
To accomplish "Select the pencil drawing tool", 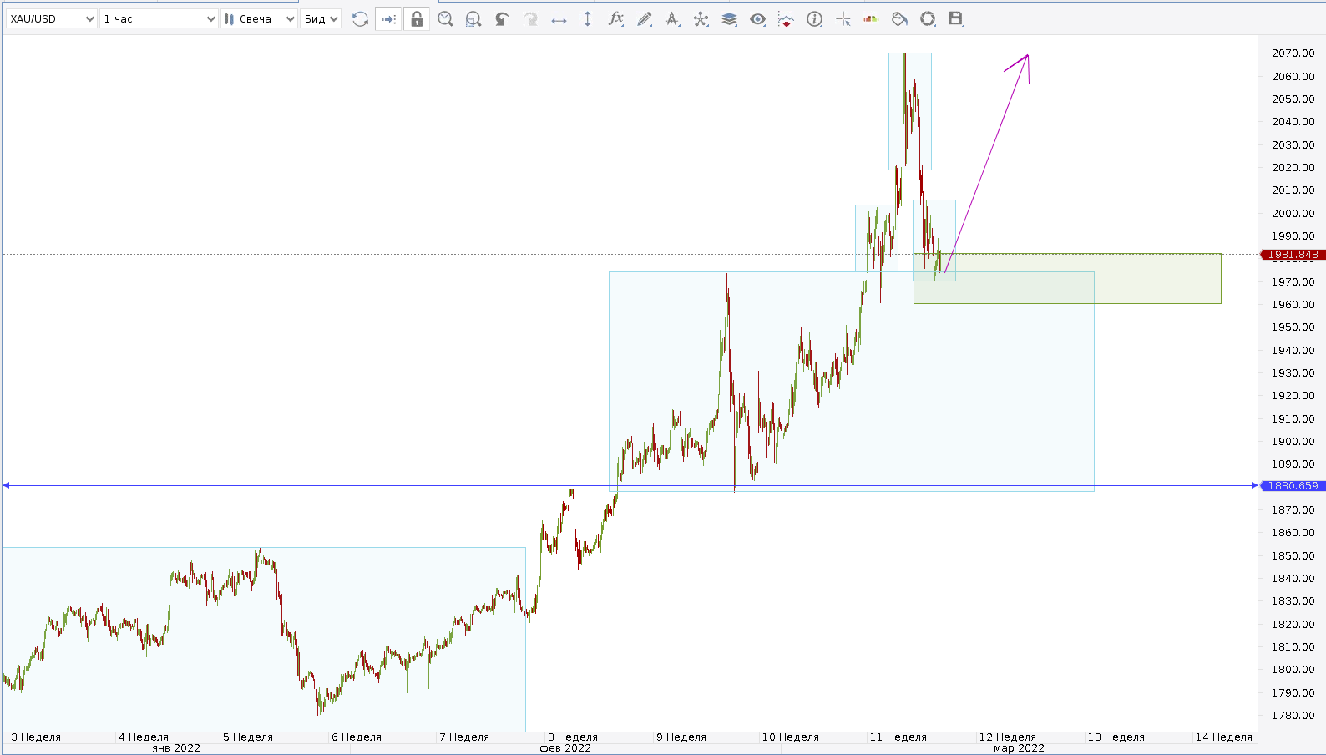I will pos(645,18).
